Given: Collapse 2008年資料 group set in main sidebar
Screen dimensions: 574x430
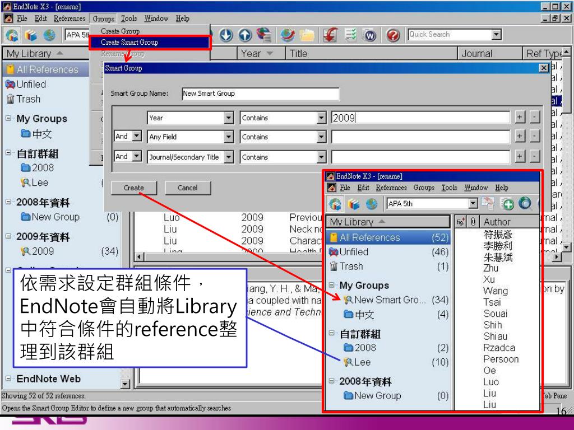Looking at the screenshot, I should tap(8, 202).
